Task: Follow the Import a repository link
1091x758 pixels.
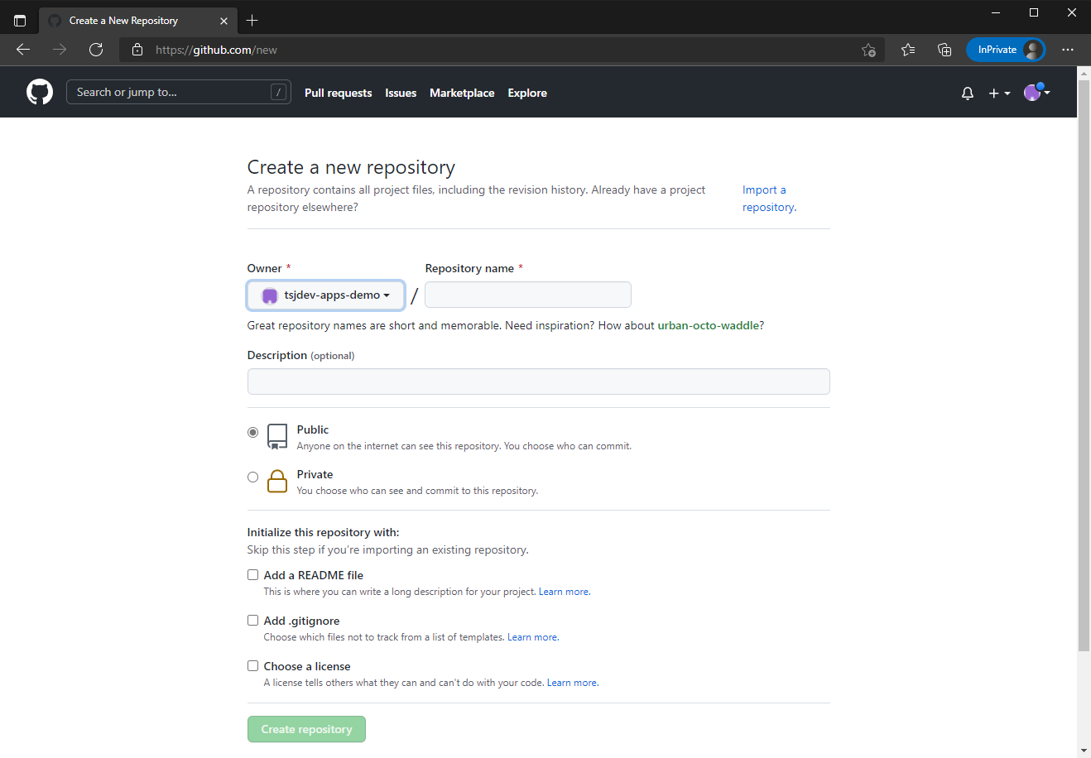Action: tap(768, 199)
